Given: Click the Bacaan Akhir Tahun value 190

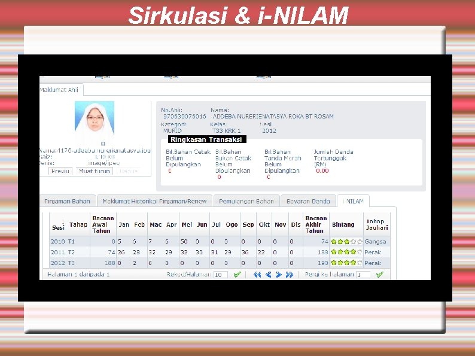Looking at the screenshot, I should point(323,263).
